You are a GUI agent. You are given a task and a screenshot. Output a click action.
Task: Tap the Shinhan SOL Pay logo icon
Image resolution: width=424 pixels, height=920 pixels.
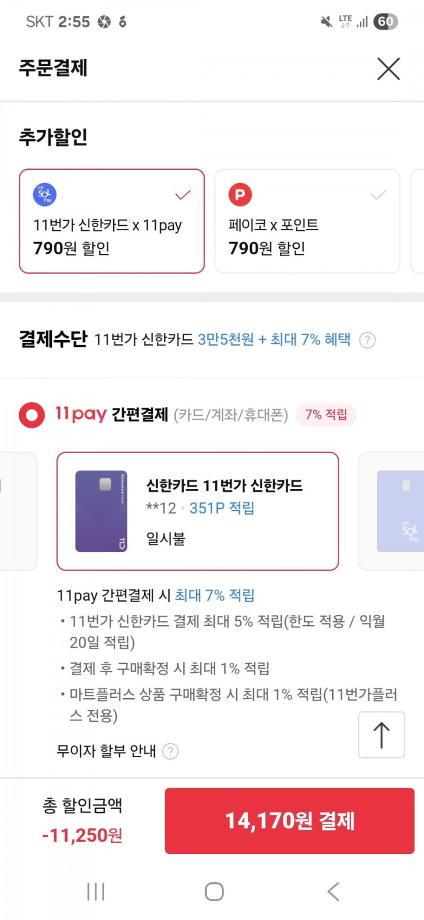tap(45, 195)
